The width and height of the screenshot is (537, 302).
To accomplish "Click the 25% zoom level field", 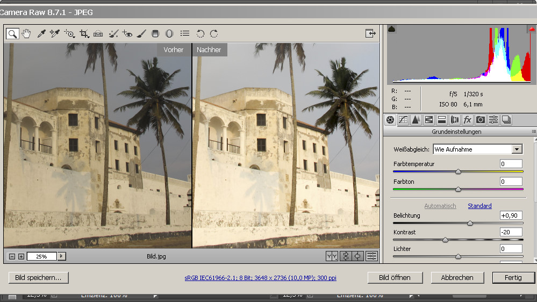I will 42,256.
